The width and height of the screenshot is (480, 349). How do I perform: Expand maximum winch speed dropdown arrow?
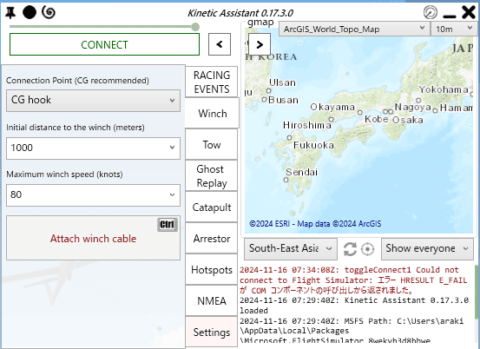[173, 194]
